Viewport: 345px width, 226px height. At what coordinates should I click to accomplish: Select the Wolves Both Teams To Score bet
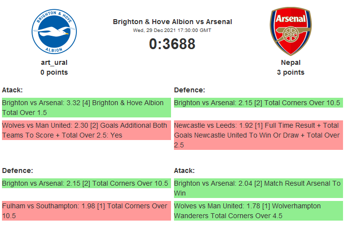(86, 130)
